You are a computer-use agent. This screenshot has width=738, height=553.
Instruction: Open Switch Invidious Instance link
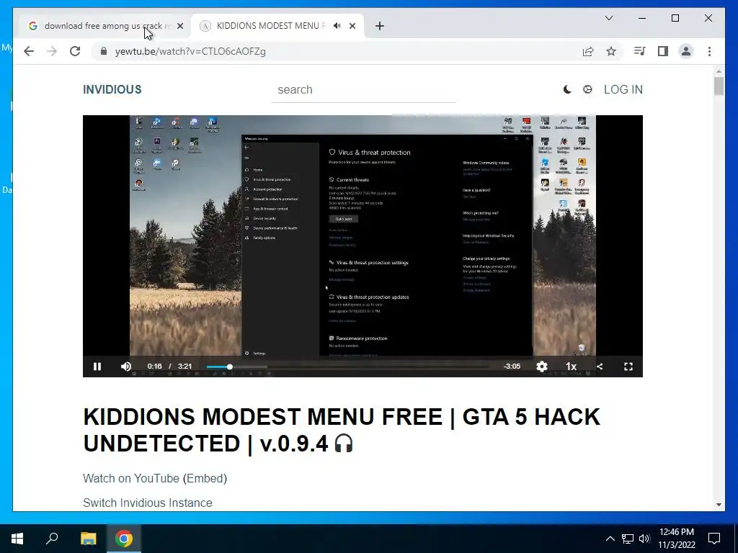(x=147, y=503)
